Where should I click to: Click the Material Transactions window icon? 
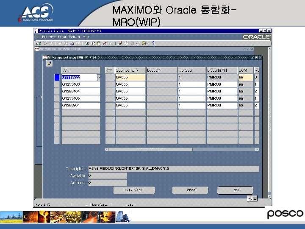pos(37,49)
